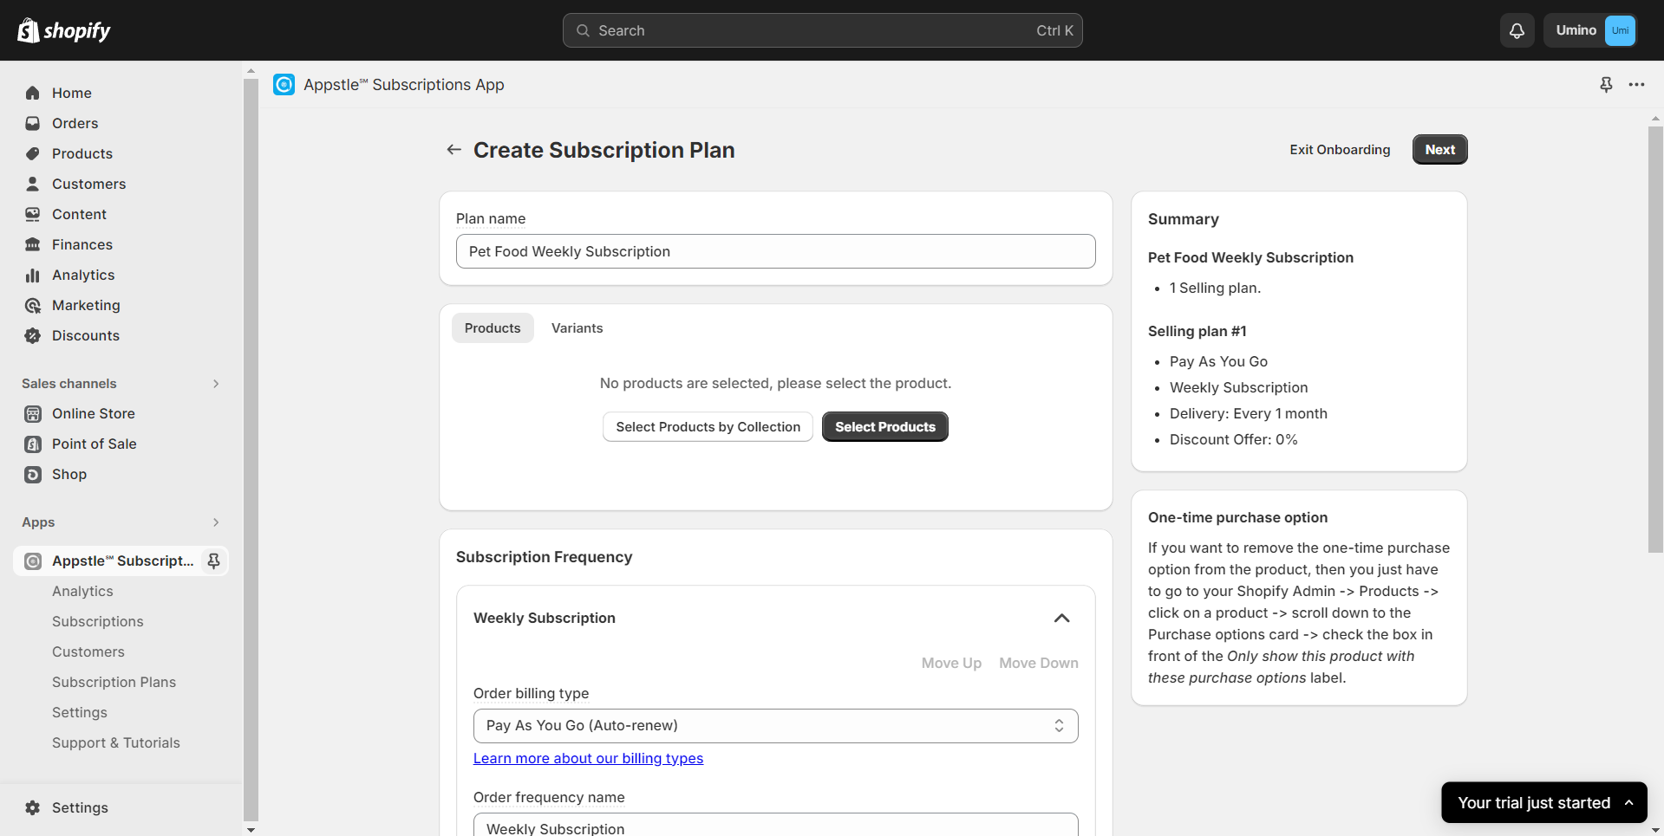Open the Order billing type dropdown
1664x836 pixels.
775,726
